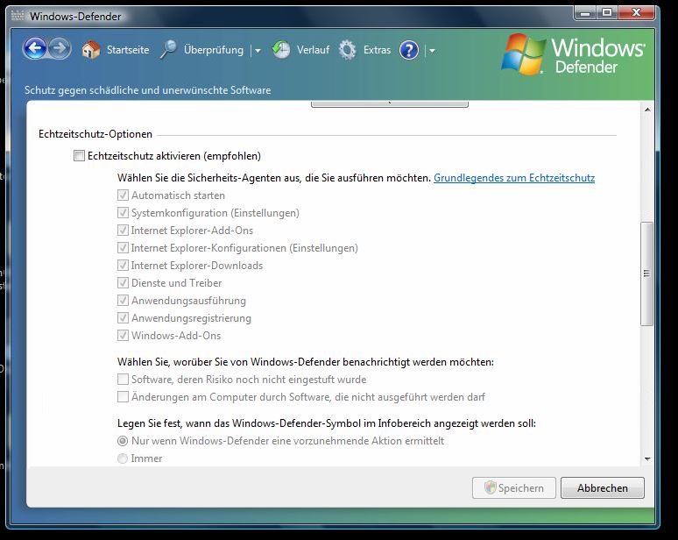Screen dimensions: 678x540
Task: Open Startseite via the house icon
Action: coord(91,50)
